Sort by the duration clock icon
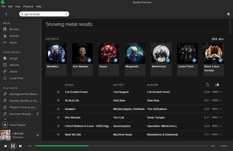This screenshot has width=233, height=151. click(207, 85)
